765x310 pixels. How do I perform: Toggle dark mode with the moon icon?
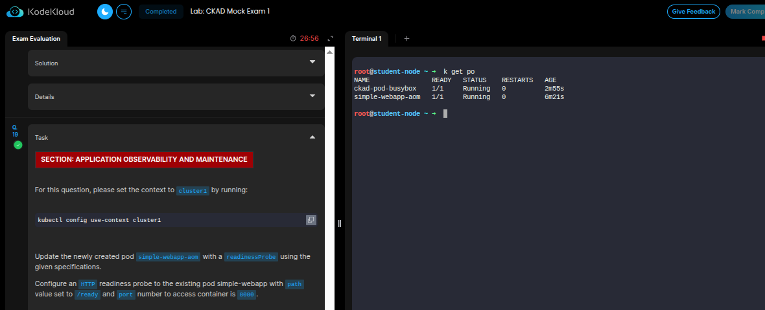(x=105, y=12)
